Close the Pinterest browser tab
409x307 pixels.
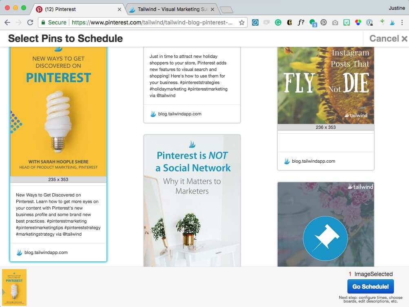click(x=119, y=9)
